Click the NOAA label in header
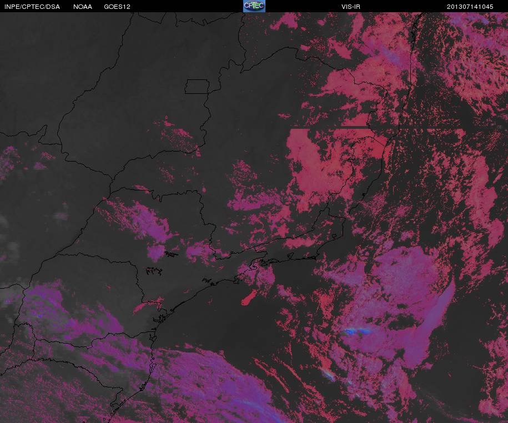 83,7
